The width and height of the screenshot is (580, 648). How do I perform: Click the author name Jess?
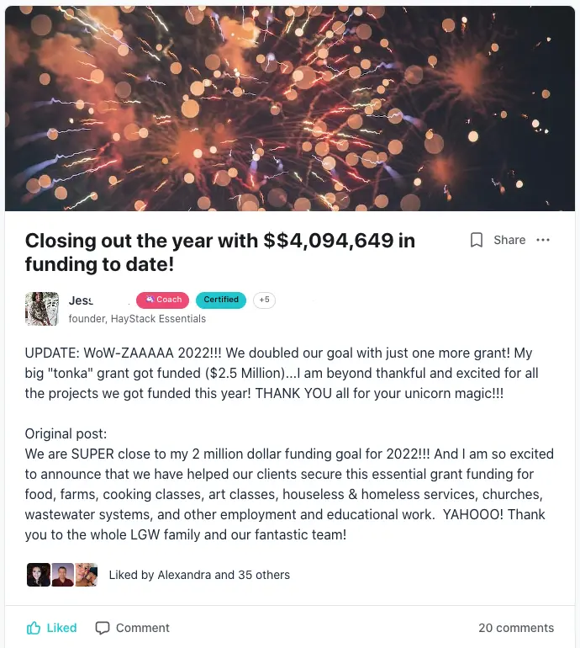pyautogui.click(x=81, y=300)
